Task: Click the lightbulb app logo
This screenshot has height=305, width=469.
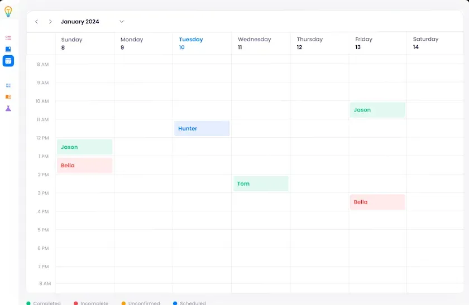Action: point(8,12)
